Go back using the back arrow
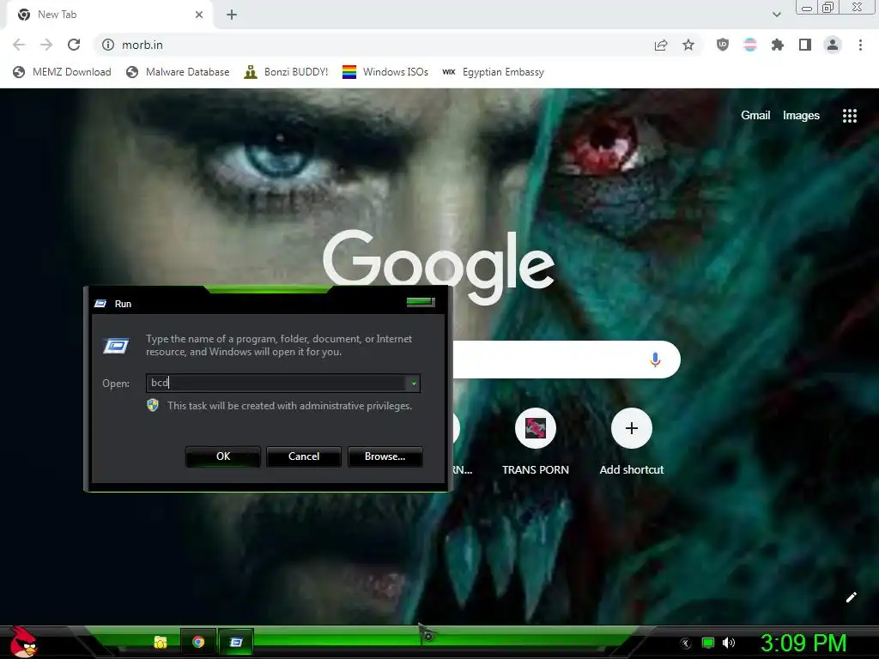Viewport: 879px width, 659px height. 19,45
